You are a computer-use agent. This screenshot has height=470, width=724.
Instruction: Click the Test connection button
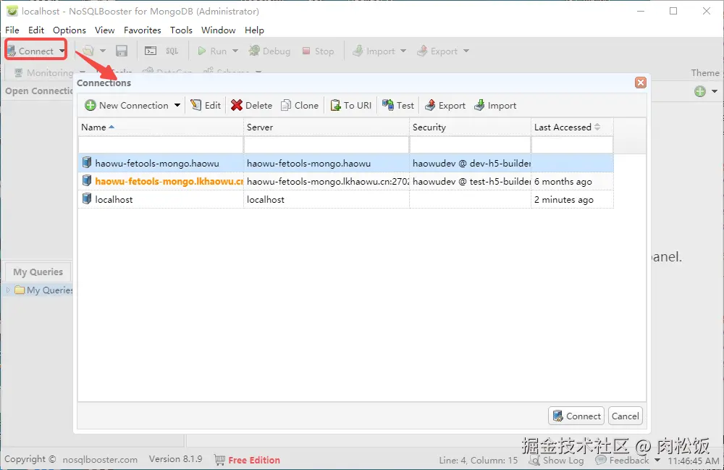pos(398,105)
